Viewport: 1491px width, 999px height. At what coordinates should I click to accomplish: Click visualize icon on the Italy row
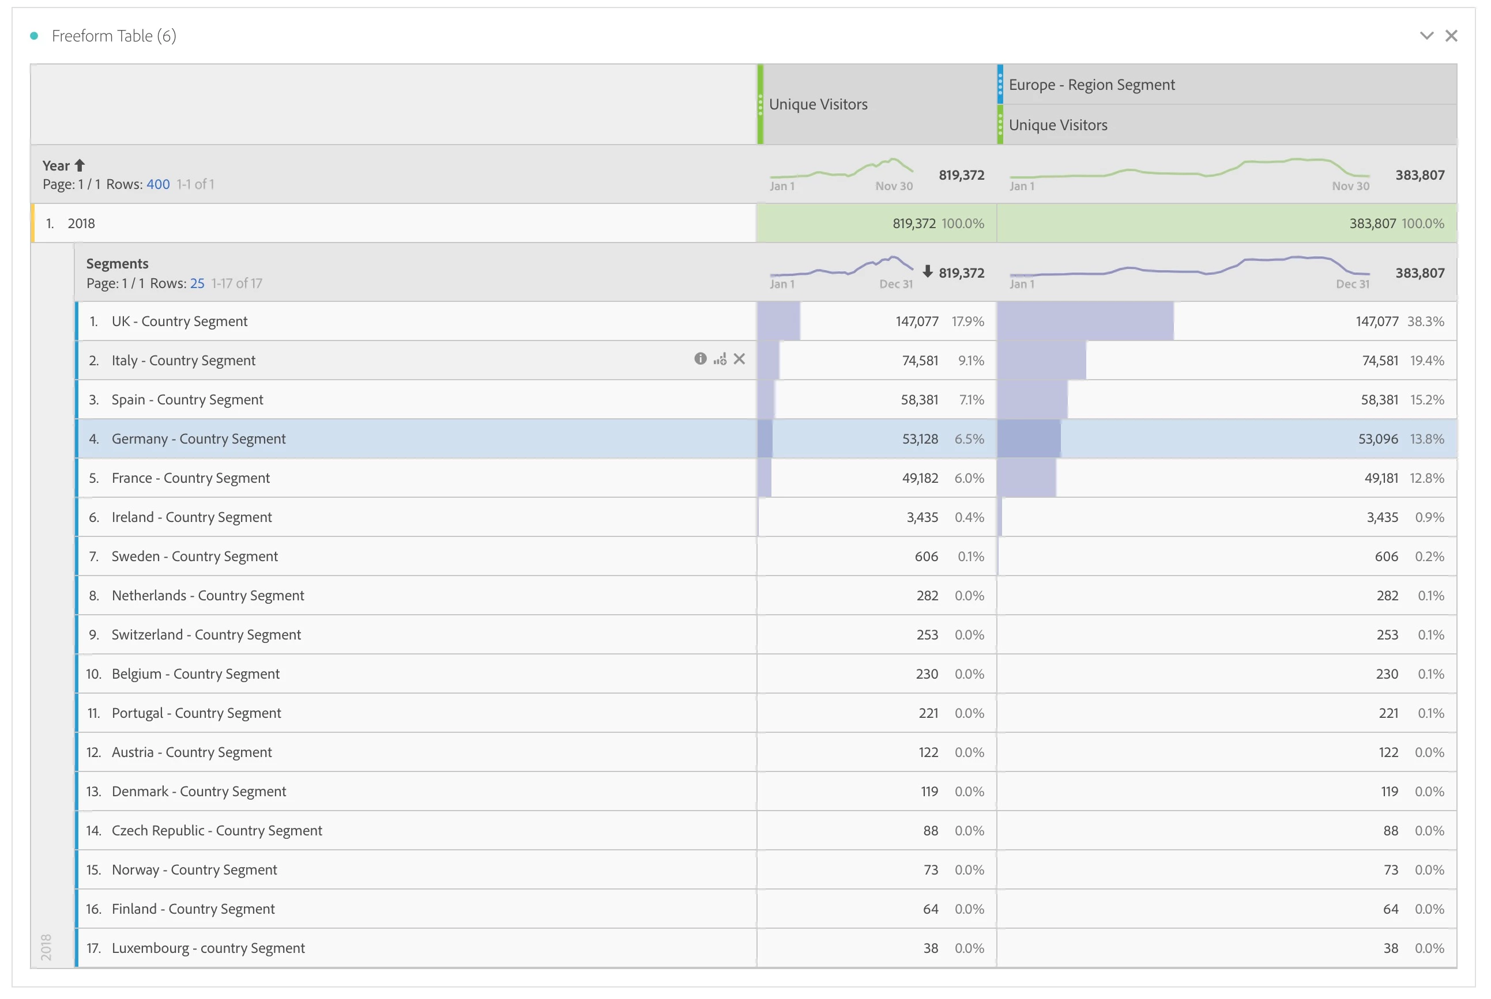click(x=720, y=359)
